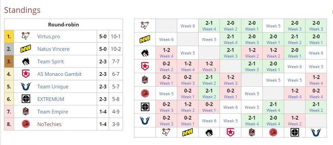Select EXTREMUM logo in crosstable bottom row
333x145 pixels.
(295, 132)
